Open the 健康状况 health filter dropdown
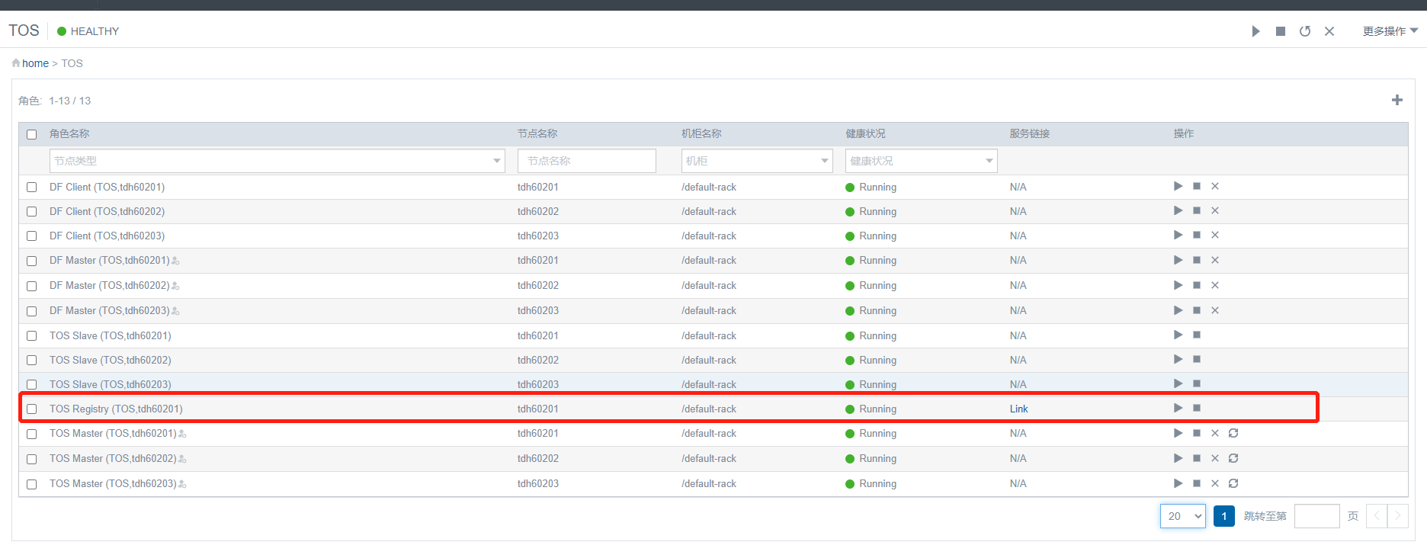The height and width of the screenshot is (558, 1427). 921,161
